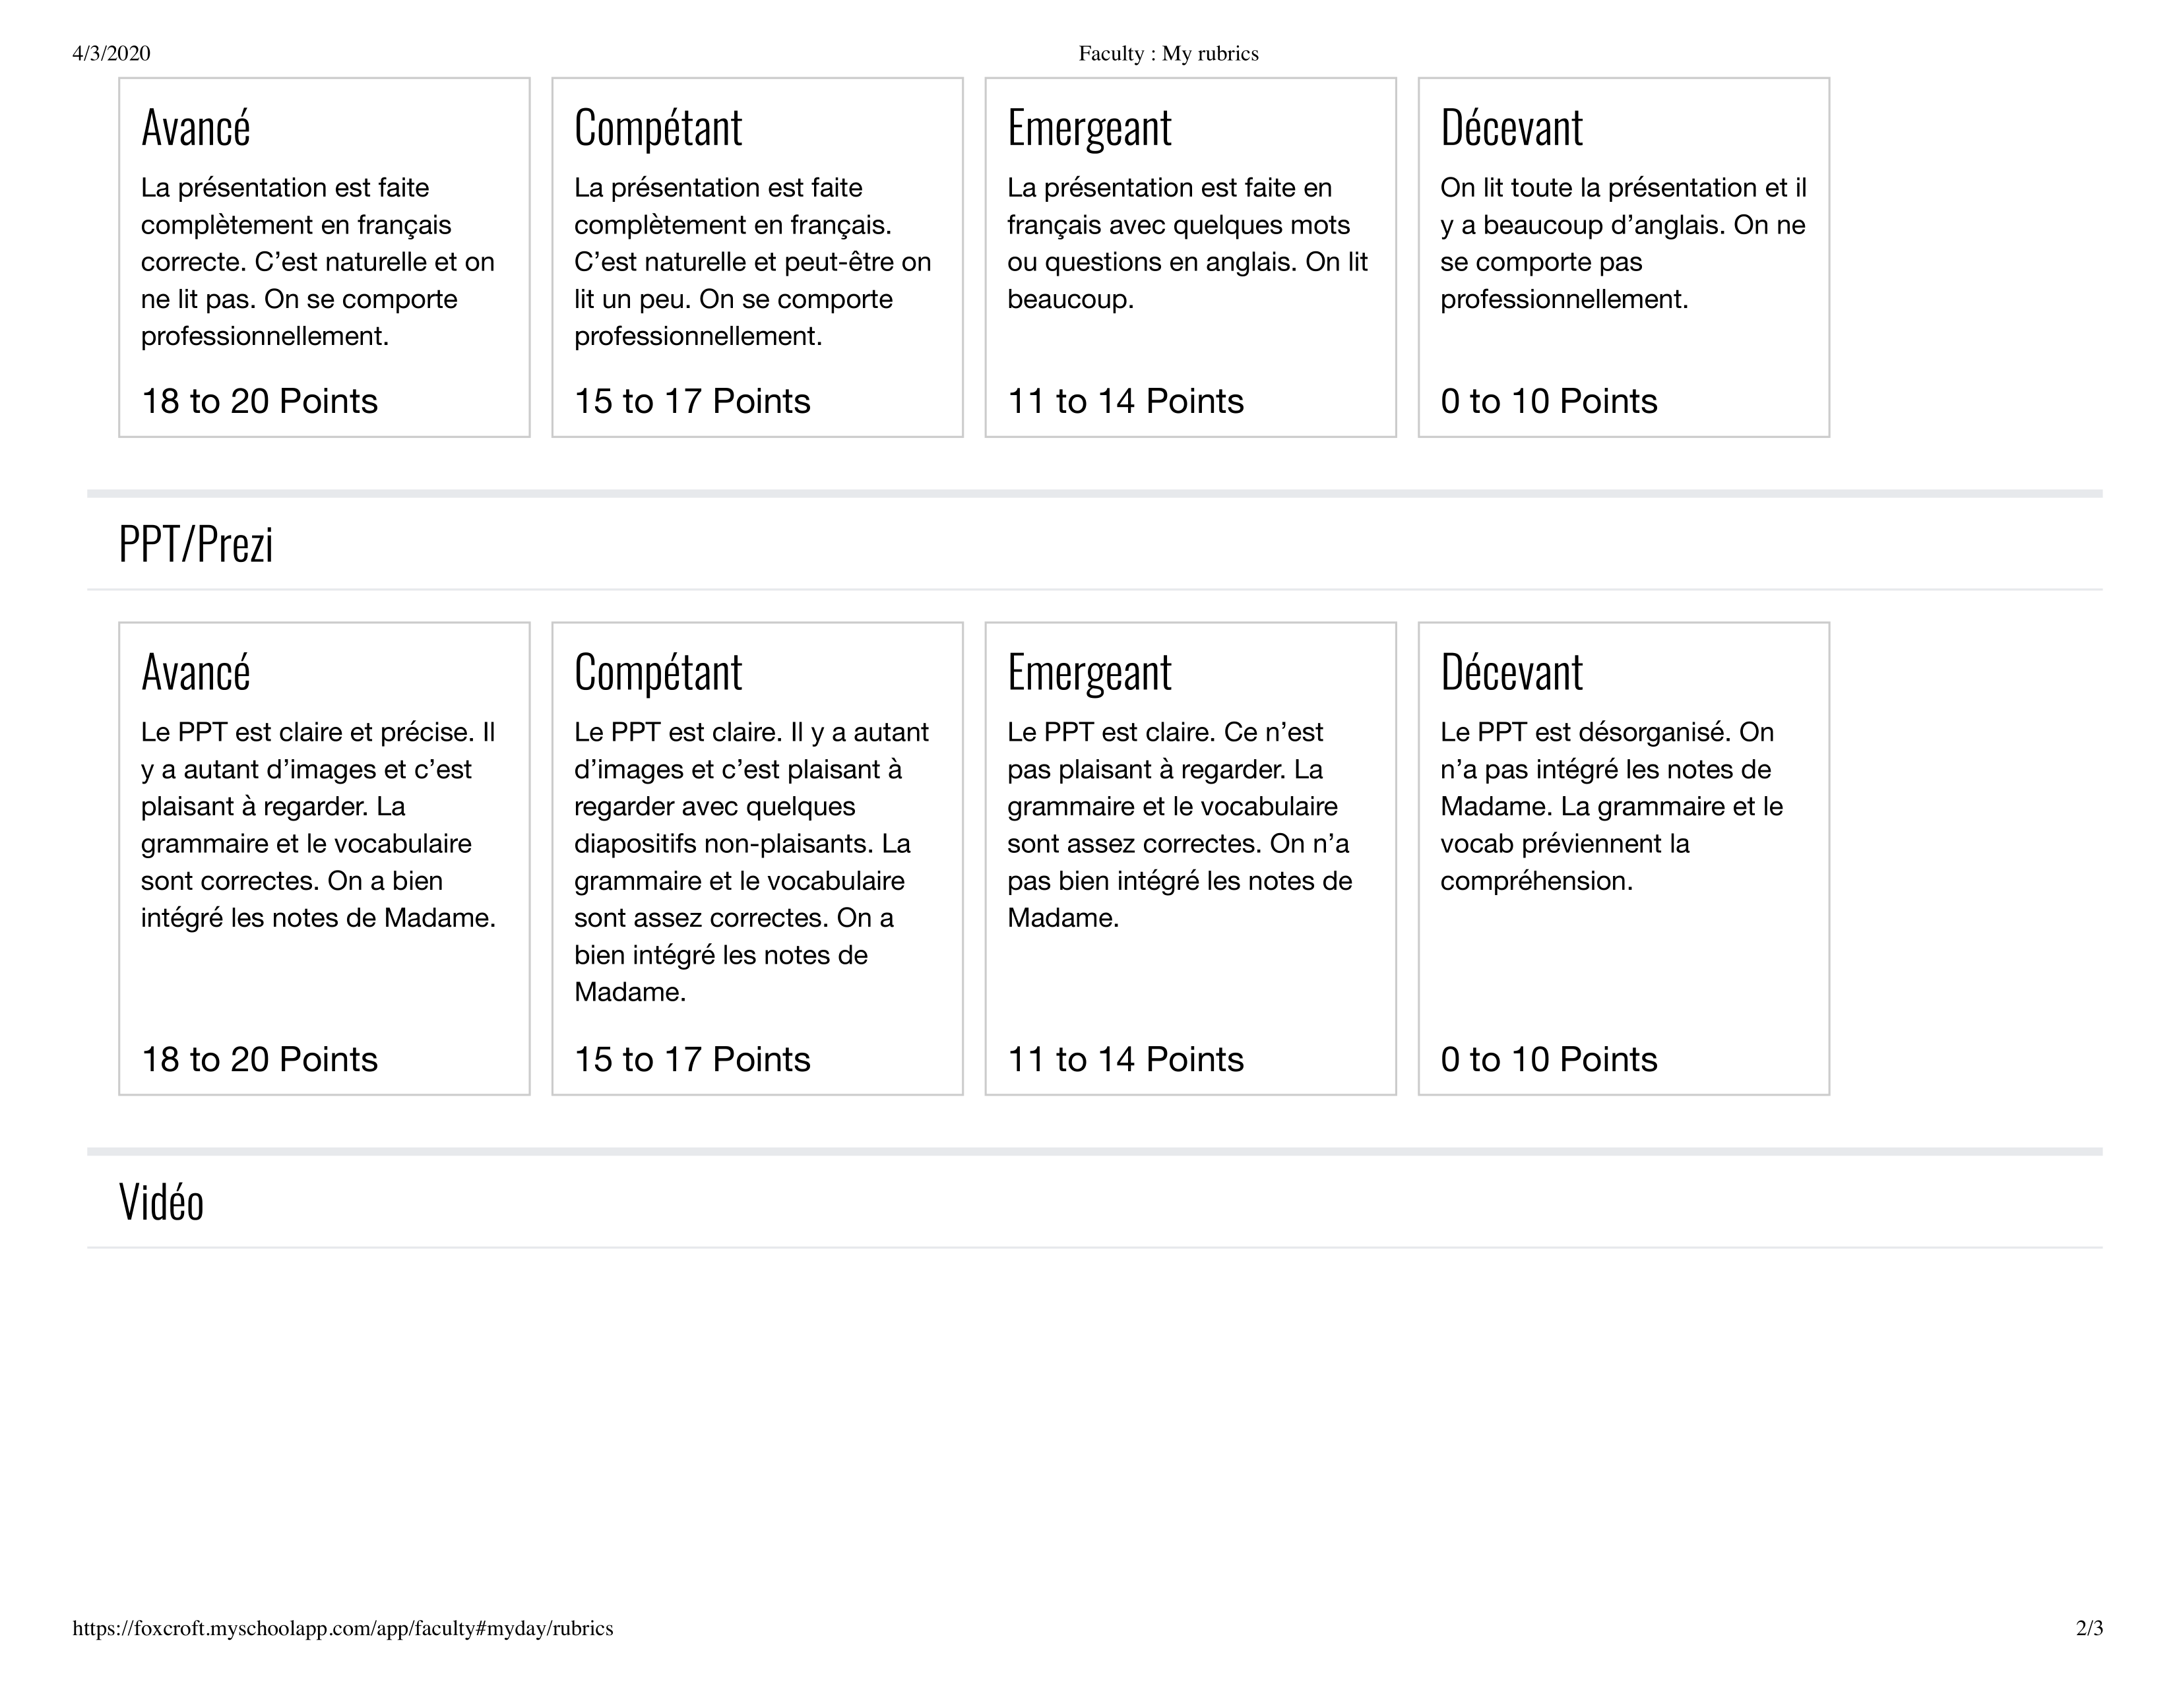2177x1682 pixels.
Task: Choose "0 to 10 Points" in the top row
Action: pos(1548,402)
